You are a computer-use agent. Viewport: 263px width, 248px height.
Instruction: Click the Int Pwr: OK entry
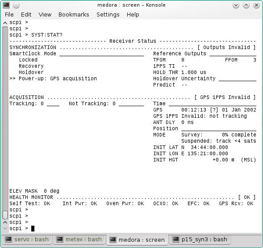pyautogui.click(x=79, y=203)
